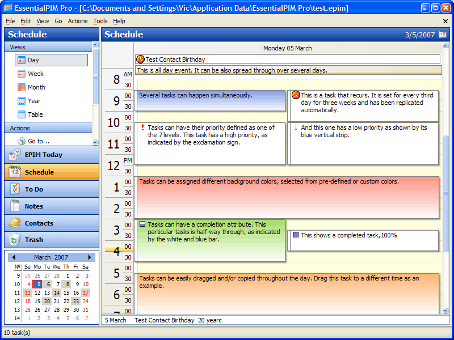Open the Actions menu in the menu bar

coord(78,21)
